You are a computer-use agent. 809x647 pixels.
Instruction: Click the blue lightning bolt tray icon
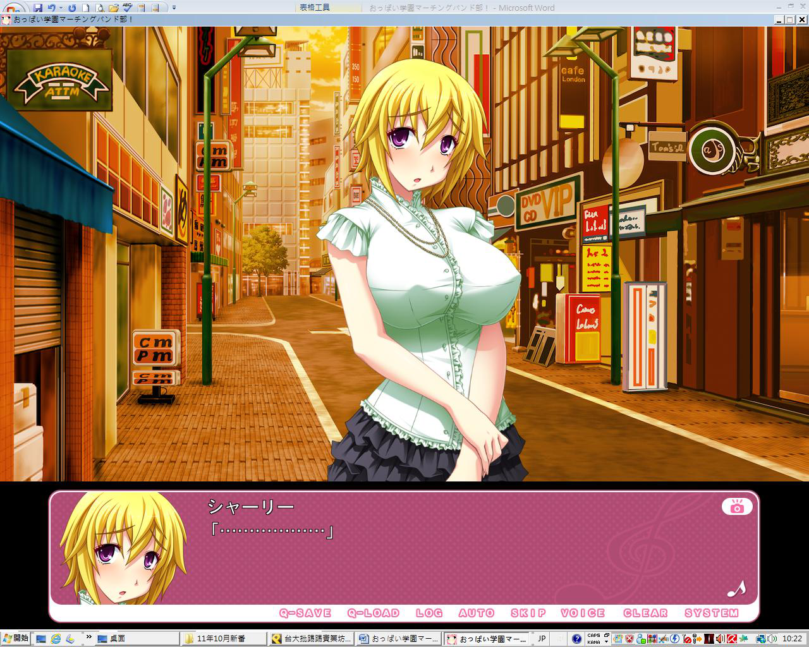pyautogui.click(x=674, y=639)
